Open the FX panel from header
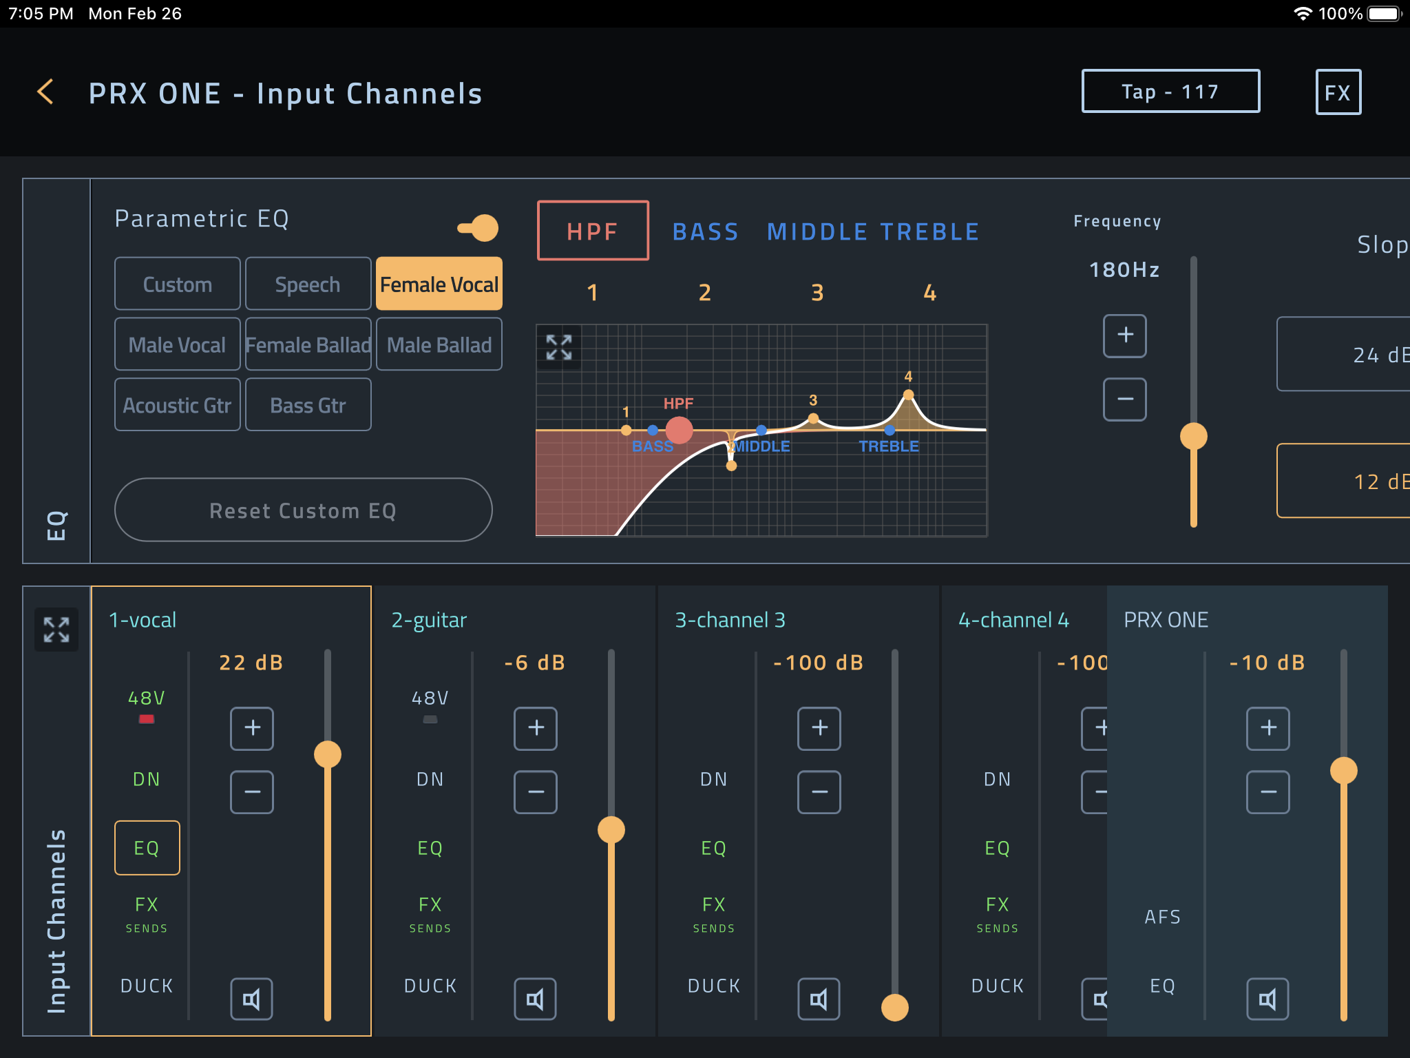The height and width of the screenshot is (1058, 1410). 1338,92
